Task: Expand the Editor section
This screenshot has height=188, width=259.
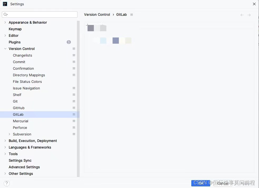Action: (5, 35)
